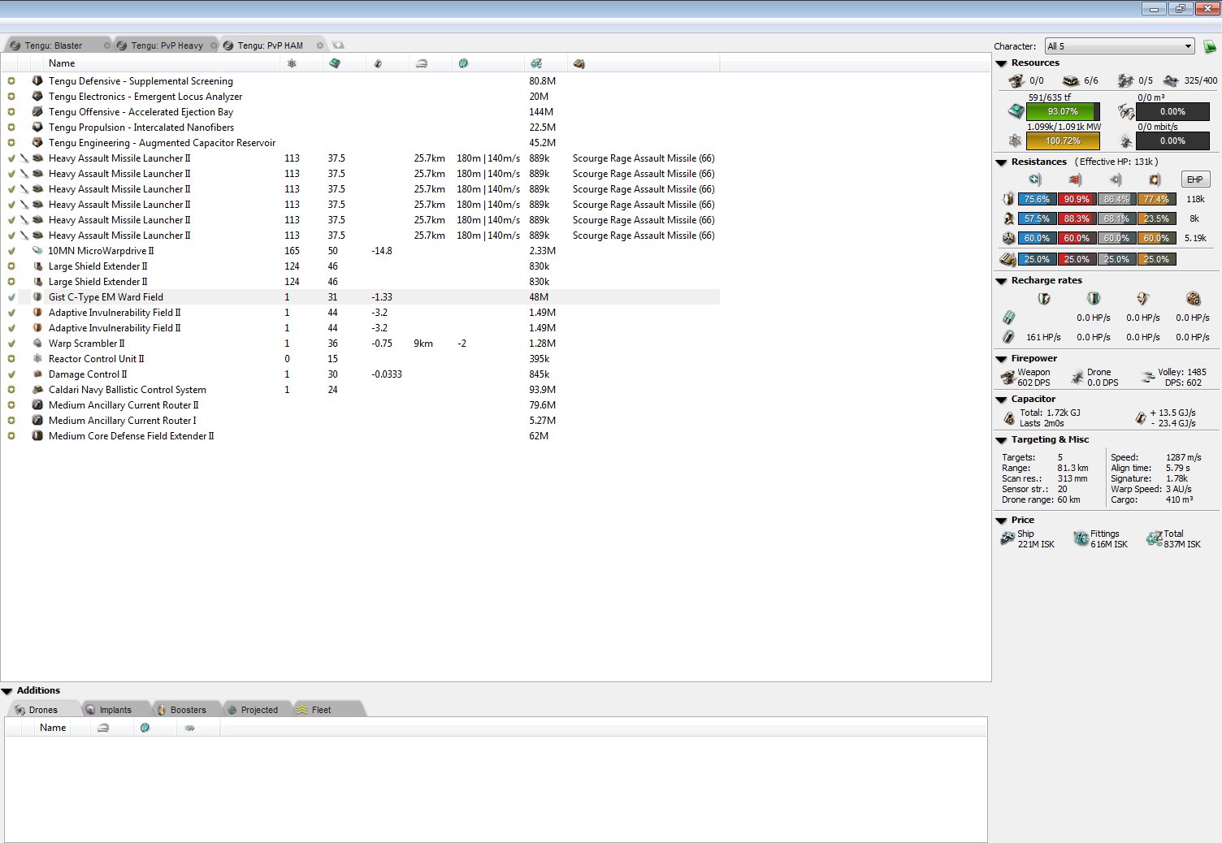The height and width of the screenshot is (843, 1222).
Task: Click the Ship price icon in Price section
Action: [x=1008, y=538]
